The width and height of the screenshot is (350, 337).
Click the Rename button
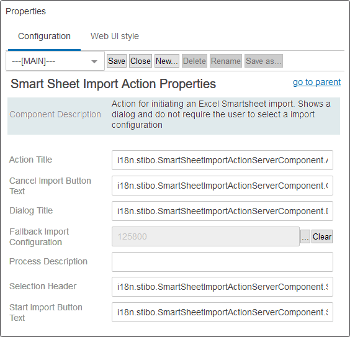point(226,61)
